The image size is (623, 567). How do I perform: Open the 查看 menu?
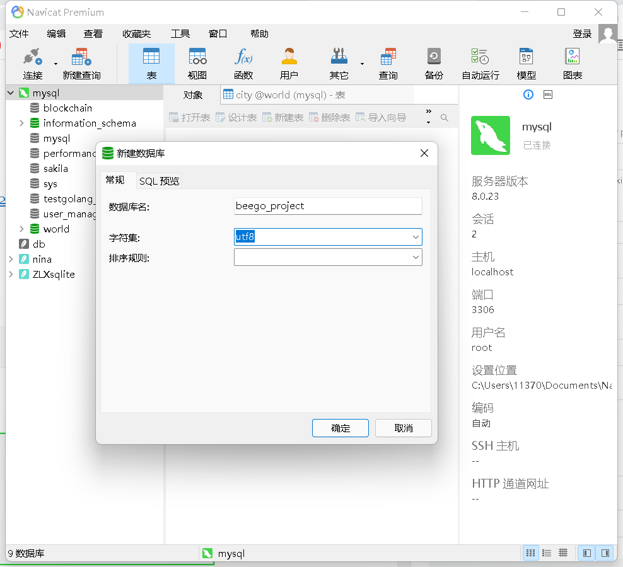(x=93, y=34)
